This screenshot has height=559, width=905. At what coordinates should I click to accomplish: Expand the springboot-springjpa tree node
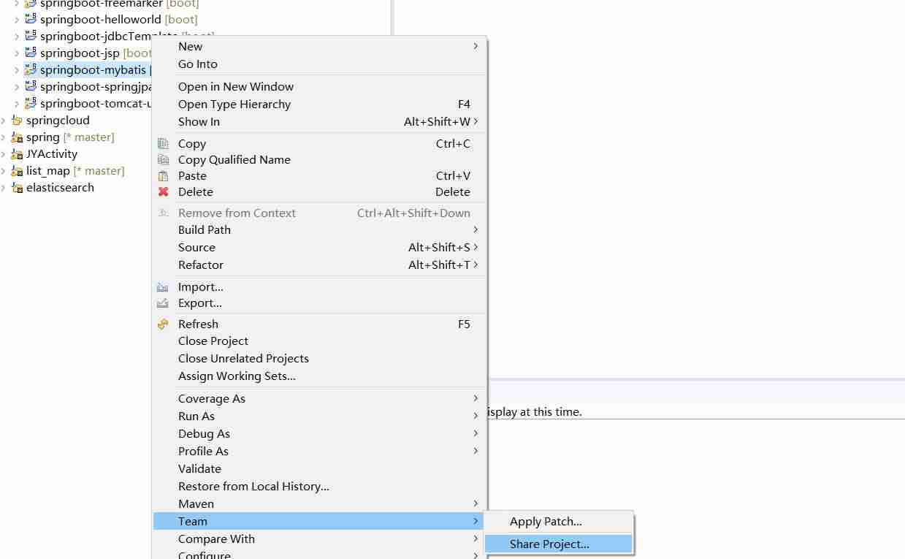click(17, 86)
